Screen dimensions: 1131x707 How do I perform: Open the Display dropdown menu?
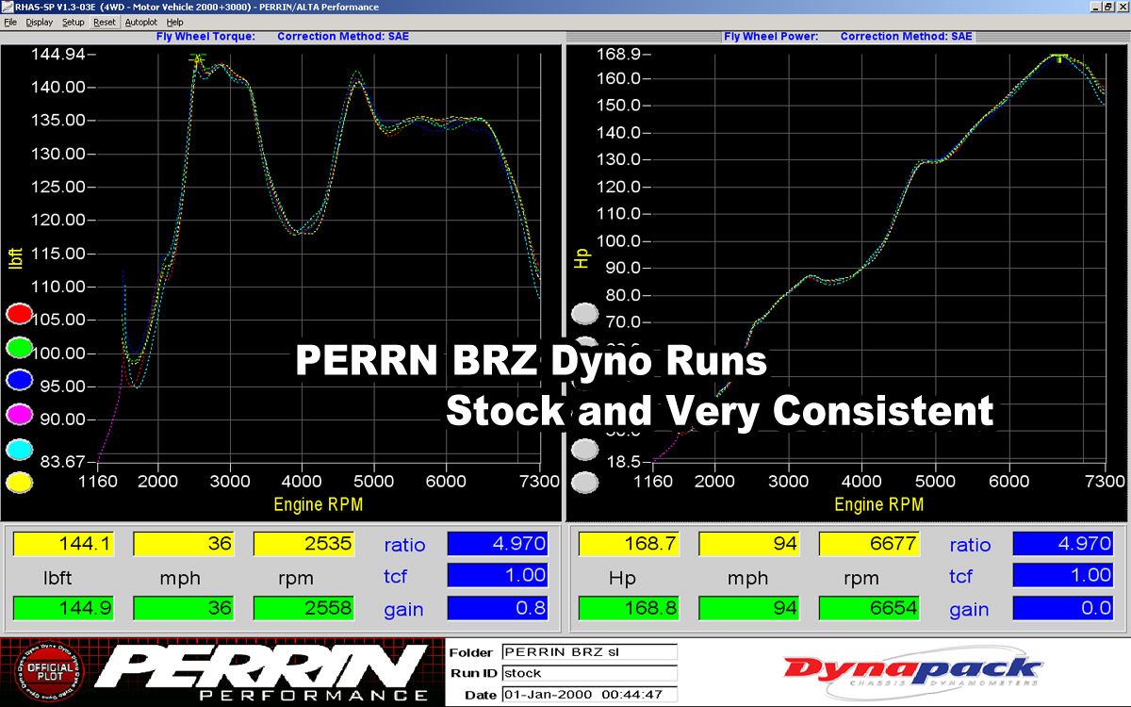(x=40, y=22)
